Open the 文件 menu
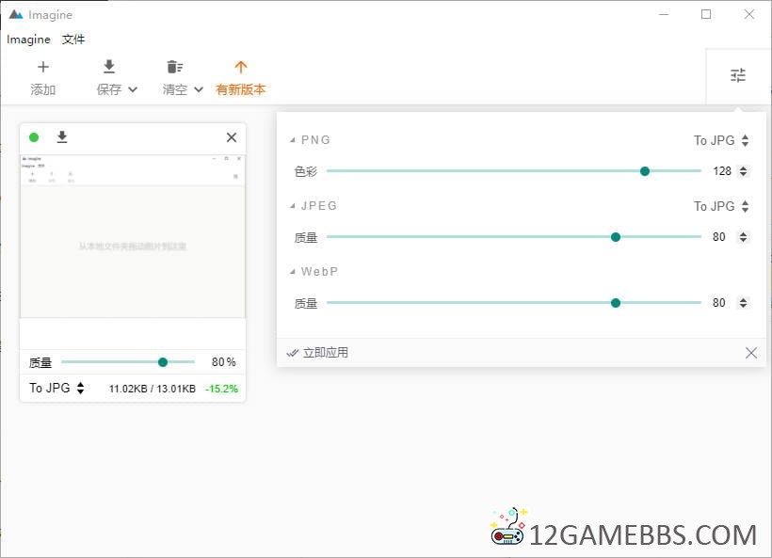The width and height of the screenshot is (772, 558). (x=73, y=40)
